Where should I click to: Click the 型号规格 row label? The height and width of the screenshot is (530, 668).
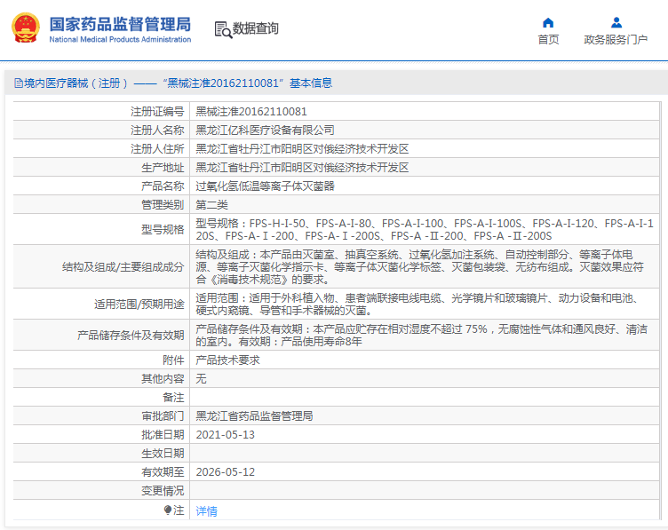[163, 229]
